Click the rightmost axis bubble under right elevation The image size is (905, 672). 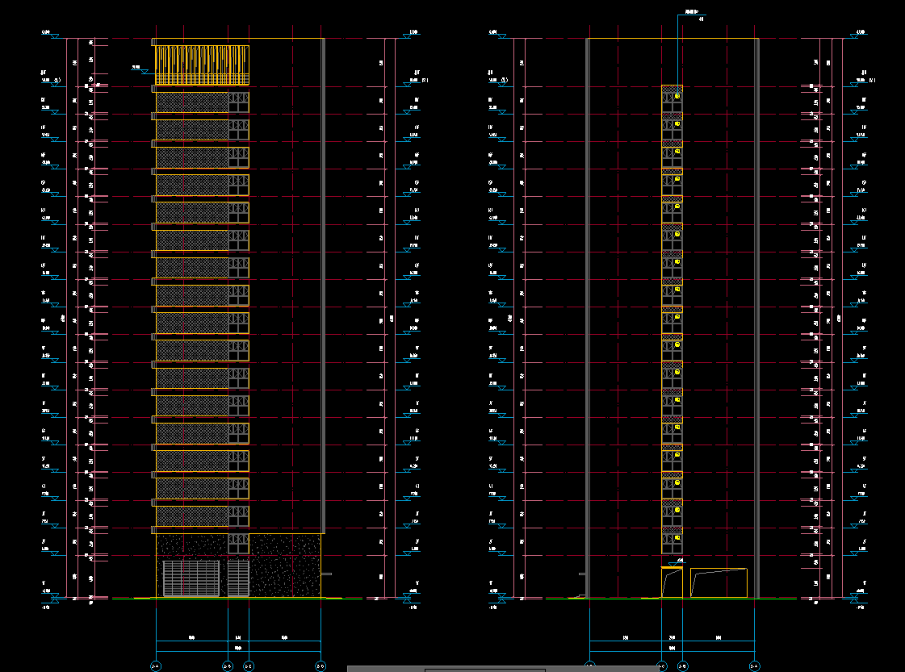click(754, 666)
